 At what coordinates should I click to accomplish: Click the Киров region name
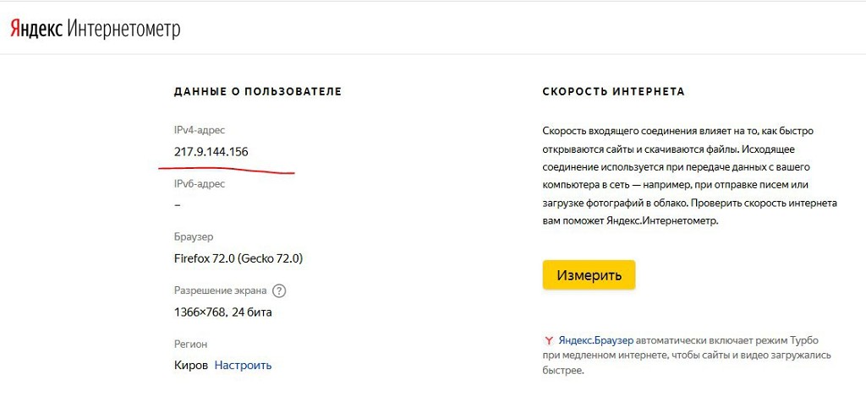click(190, 366)
